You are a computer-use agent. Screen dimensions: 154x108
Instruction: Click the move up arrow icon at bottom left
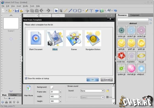pos(14,102)
